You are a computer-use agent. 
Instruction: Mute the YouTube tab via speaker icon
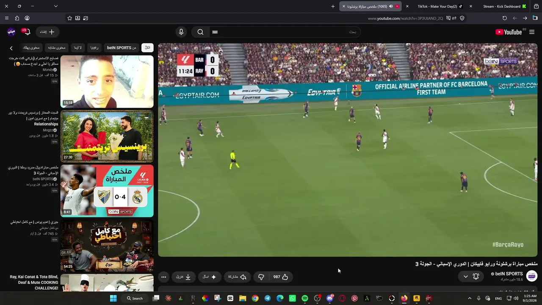click(390, 6)
